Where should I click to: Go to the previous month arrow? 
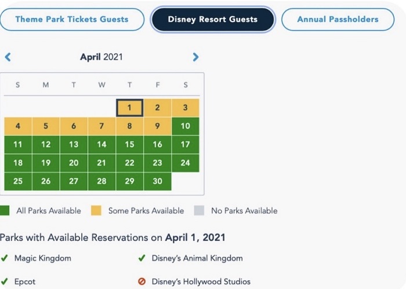pos(8,57)
